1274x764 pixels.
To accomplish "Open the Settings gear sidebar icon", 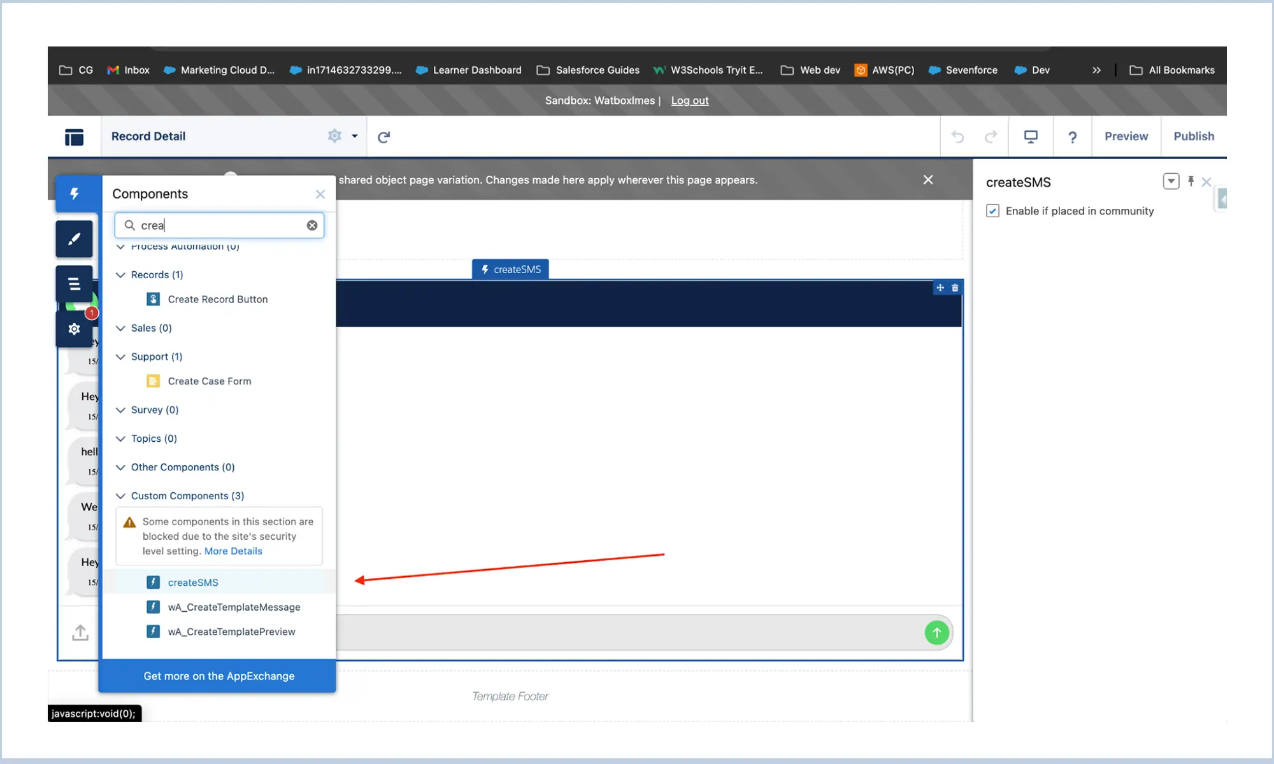I will pos(75,329).
